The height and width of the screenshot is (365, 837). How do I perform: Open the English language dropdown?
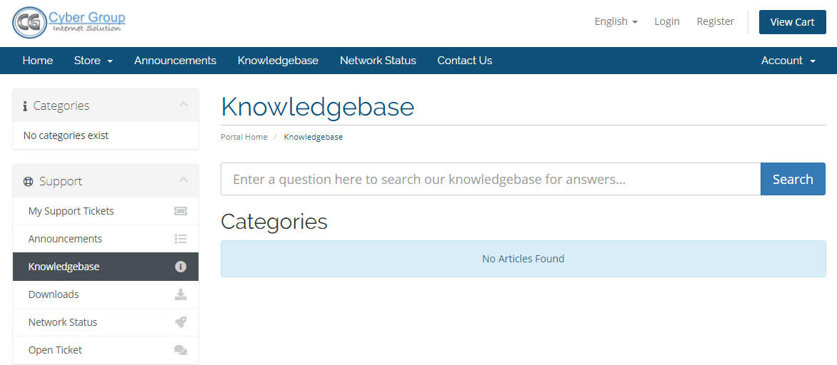[x=616, y=21]
